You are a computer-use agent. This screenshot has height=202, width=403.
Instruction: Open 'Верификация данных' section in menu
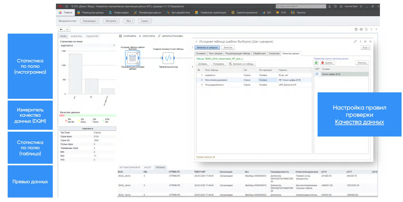[148, 13]
